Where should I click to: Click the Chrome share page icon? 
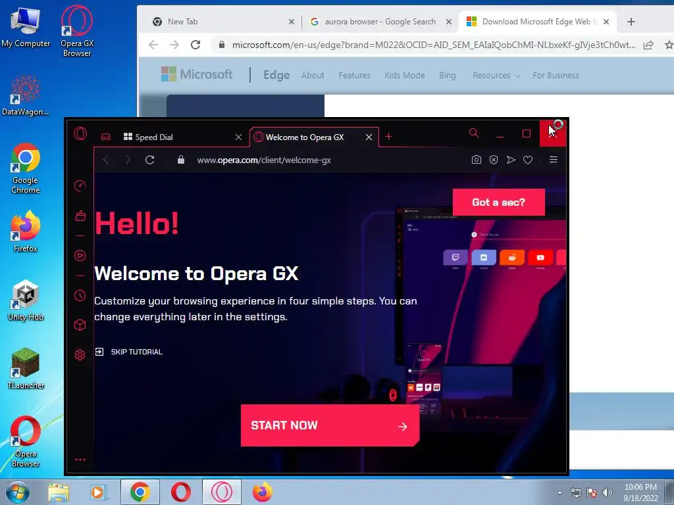pos(648,45)
